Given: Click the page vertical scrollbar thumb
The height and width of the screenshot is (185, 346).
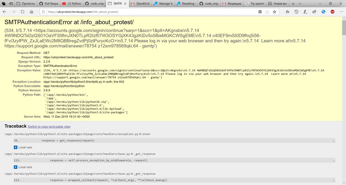Looking at the screenshot, I should click(x=344, y=28).
